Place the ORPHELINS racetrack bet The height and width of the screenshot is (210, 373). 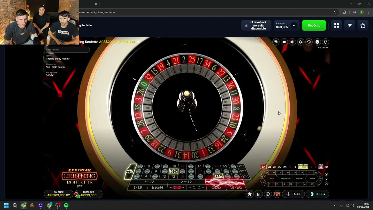[x=286, y=178]
